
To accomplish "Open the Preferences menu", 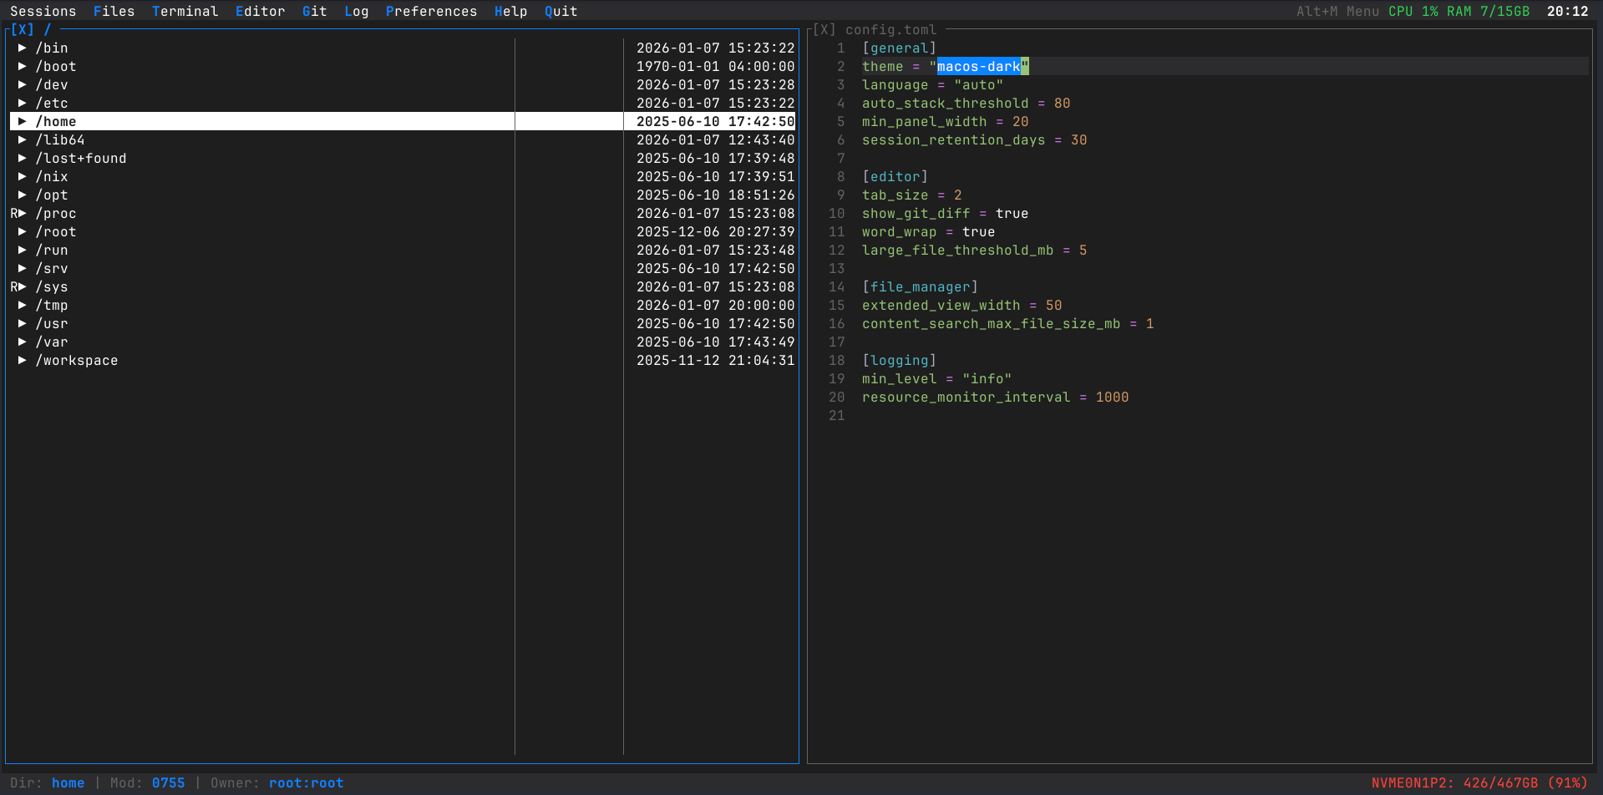I will click(431, 11).
